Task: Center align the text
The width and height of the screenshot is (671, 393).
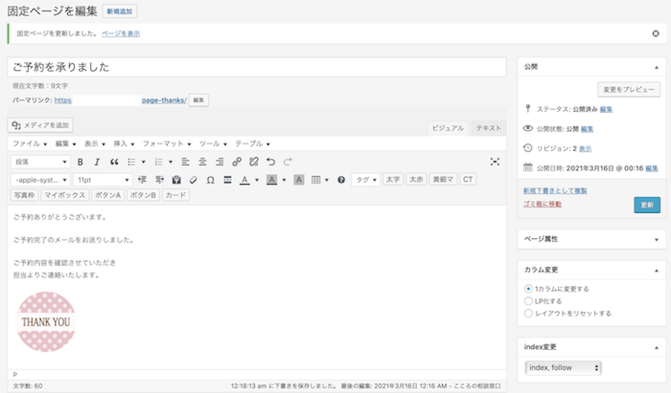Action: [202, 162]
